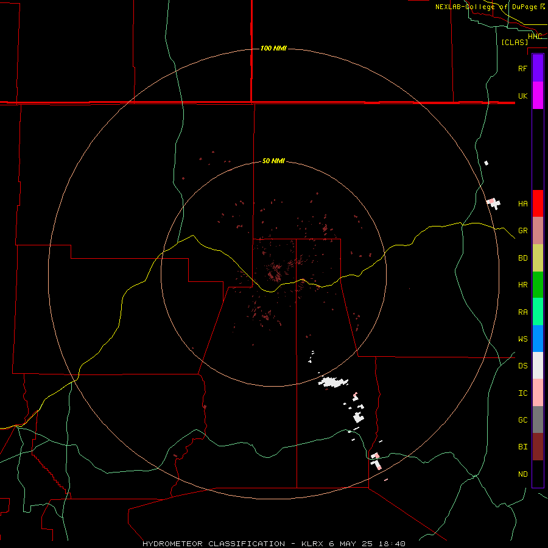This screenshot has width=548, height=548.
Task: Click the large white dry snow echo
Action: click(x=333, y=382)
